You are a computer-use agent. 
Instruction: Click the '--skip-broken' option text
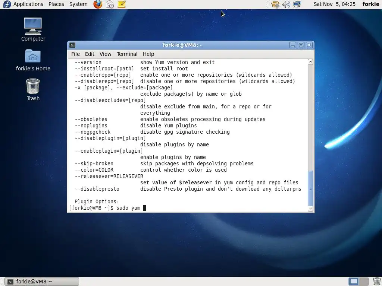(x=94, y=164)
